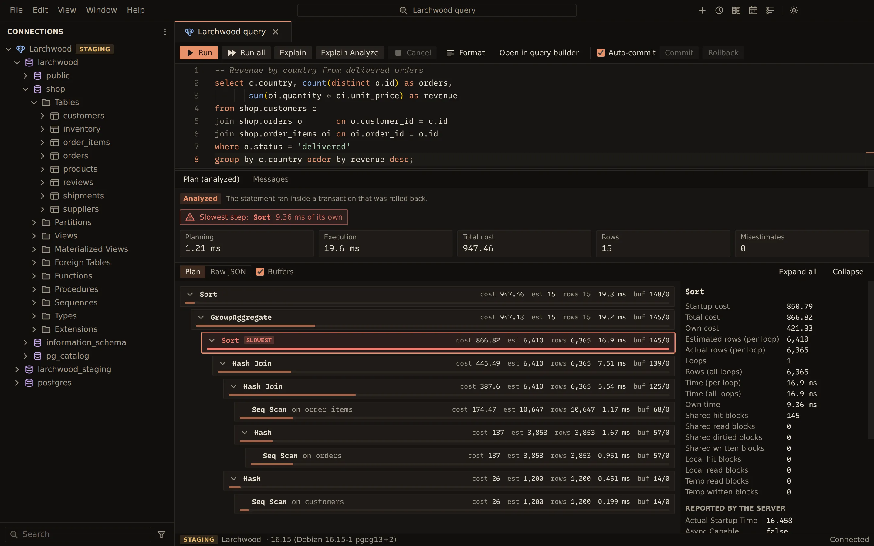
Task: Click the plus icon in top toolbar
Action: pos(702,10)
